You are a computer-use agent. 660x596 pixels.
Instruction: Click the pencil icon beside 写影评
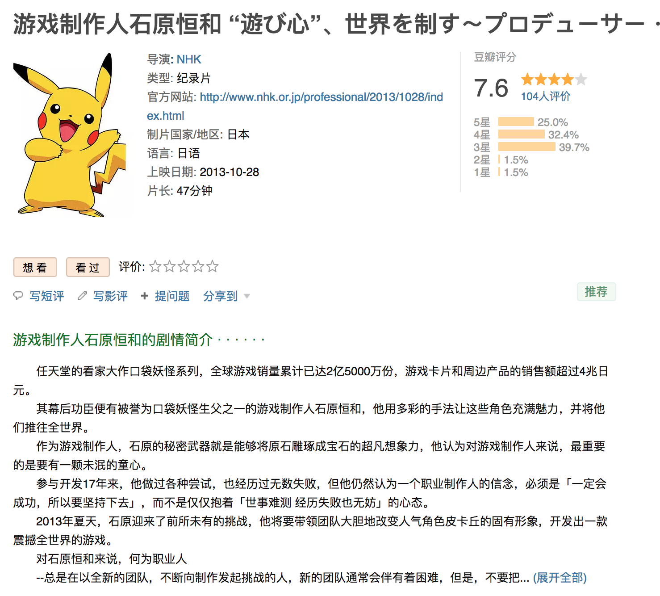82,296
